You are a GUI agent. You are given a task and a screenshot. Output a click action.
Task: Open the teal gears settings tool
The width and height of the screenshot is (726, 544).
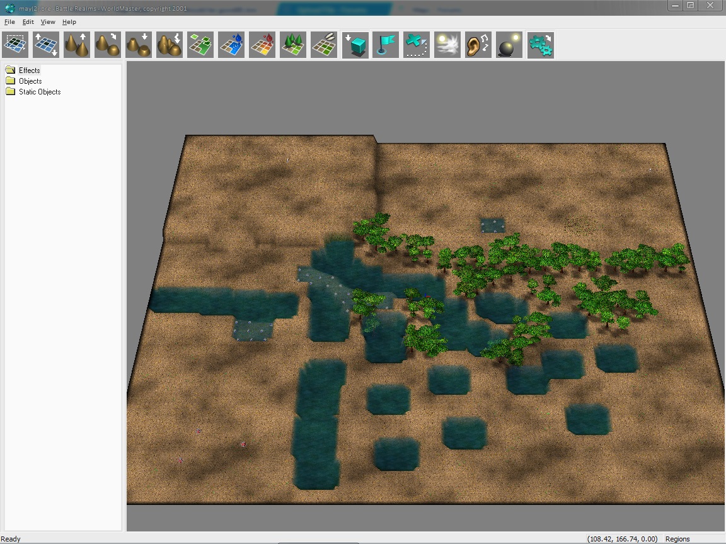click(x=540, y=45)
